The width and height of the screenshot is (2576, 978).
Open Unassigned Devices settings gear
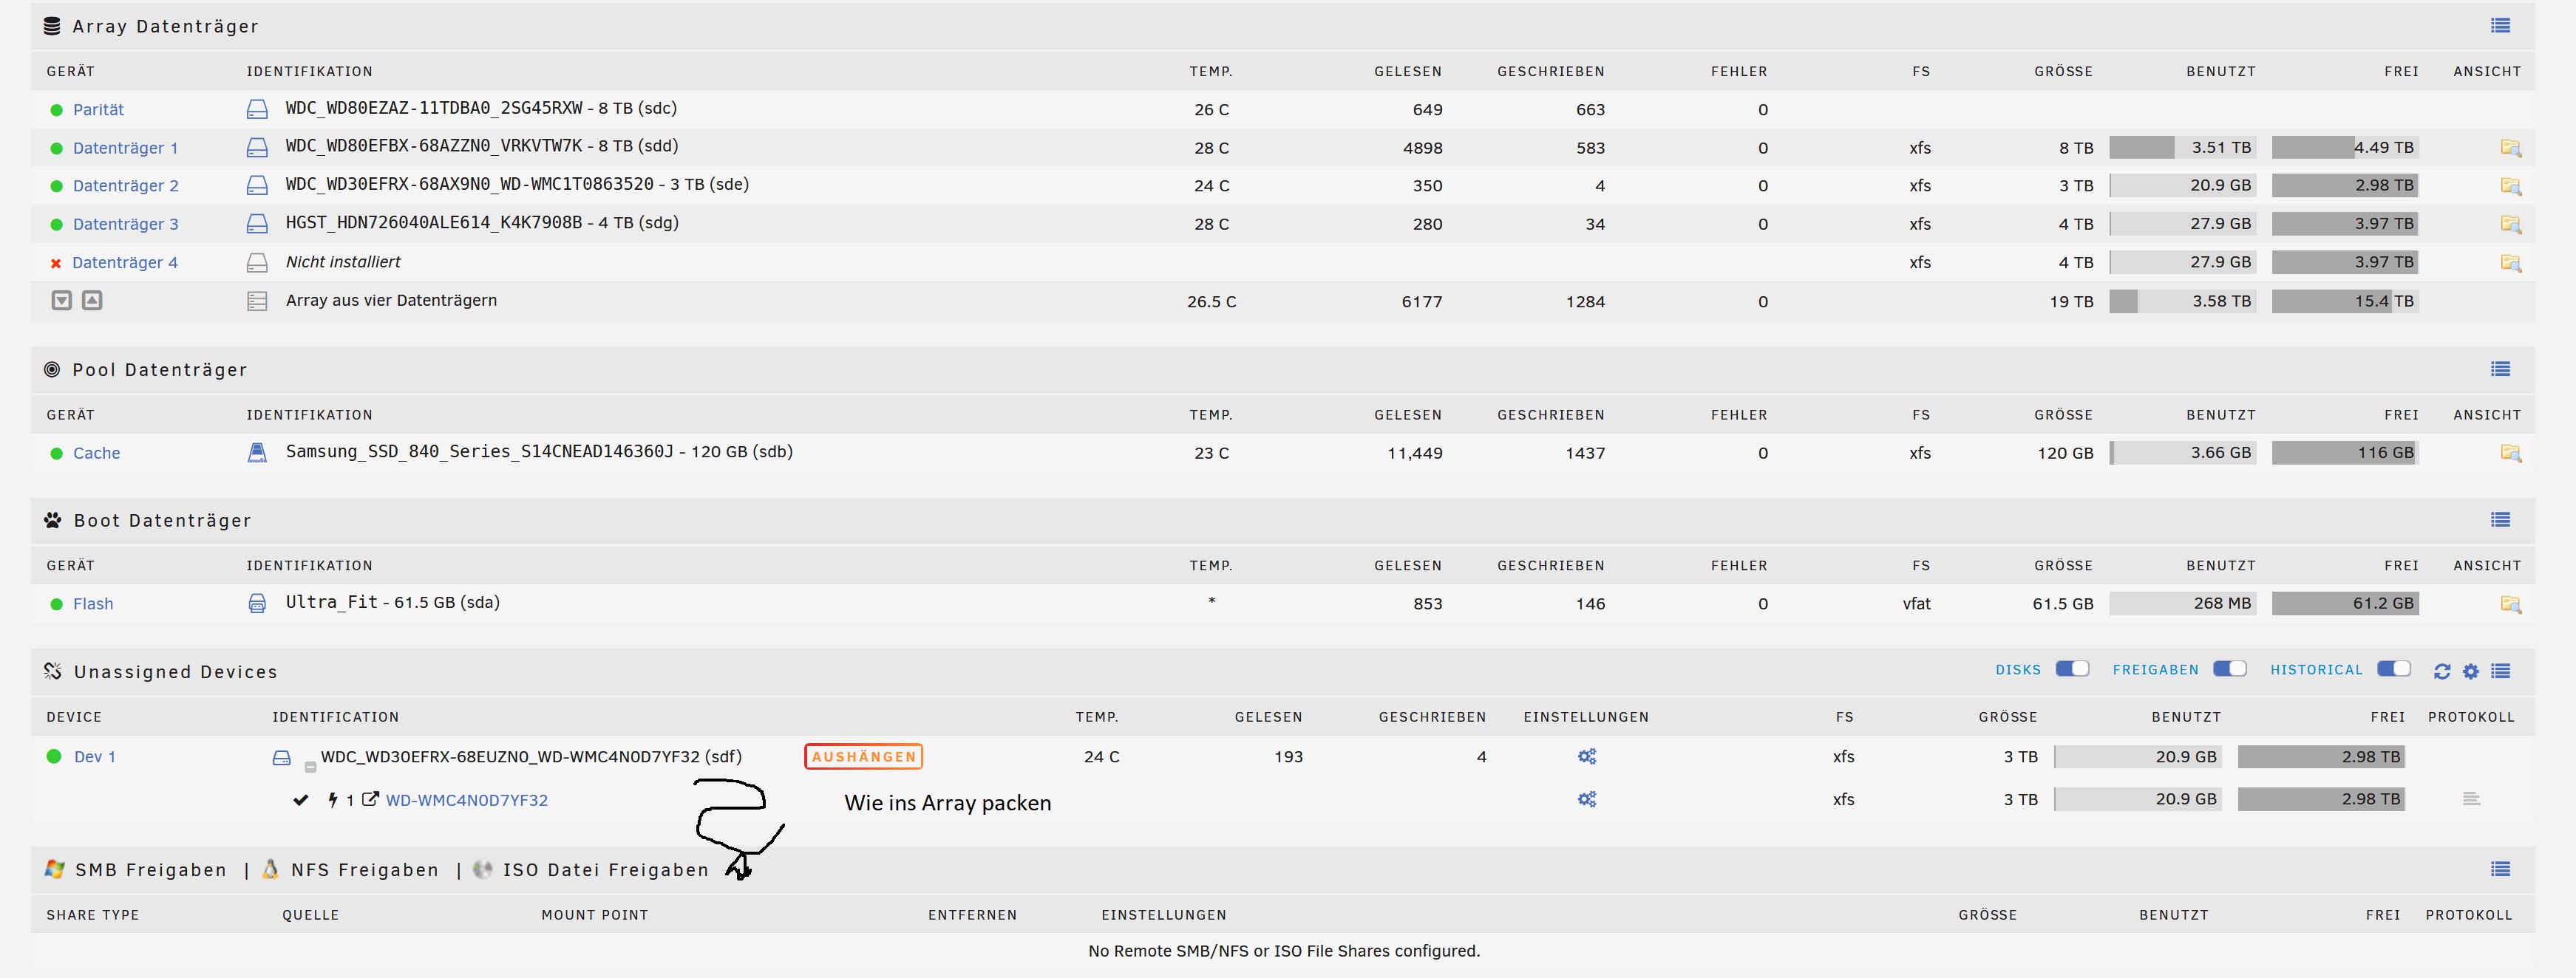(x=2471, y=671)
